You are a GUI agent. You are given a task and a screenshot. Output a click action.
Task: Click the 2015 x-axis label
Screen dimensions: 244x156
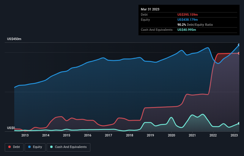pyautogui.click(x=67, y=135)
